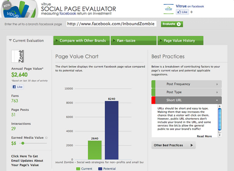Click the Vitrue beta logo
The width and height of the screenshot is (234, 171).
pyautogui.click(x=19, y=9)
